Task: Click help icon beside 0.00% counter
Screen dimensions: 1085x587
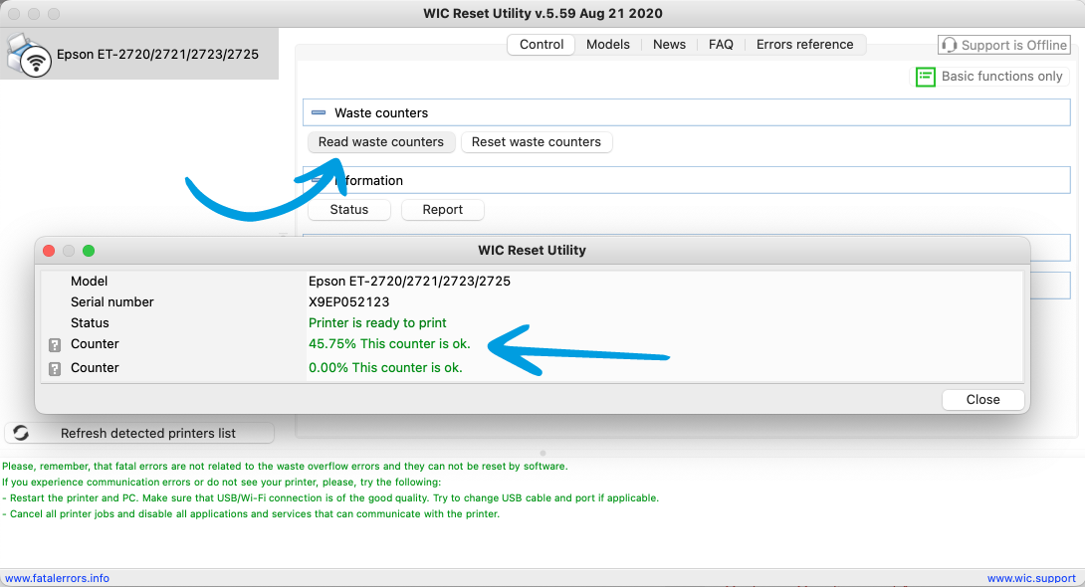Action: tap(55, 368)
